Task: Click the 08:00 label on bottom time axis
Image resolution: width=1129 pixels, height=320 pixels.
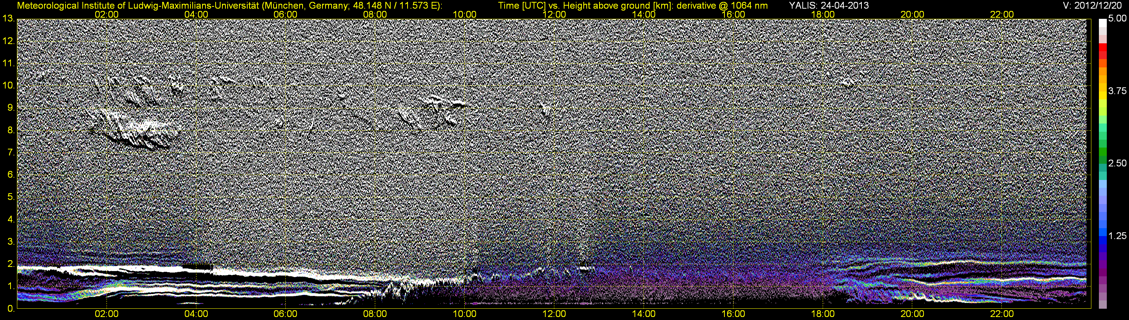Action: (375, 314)
